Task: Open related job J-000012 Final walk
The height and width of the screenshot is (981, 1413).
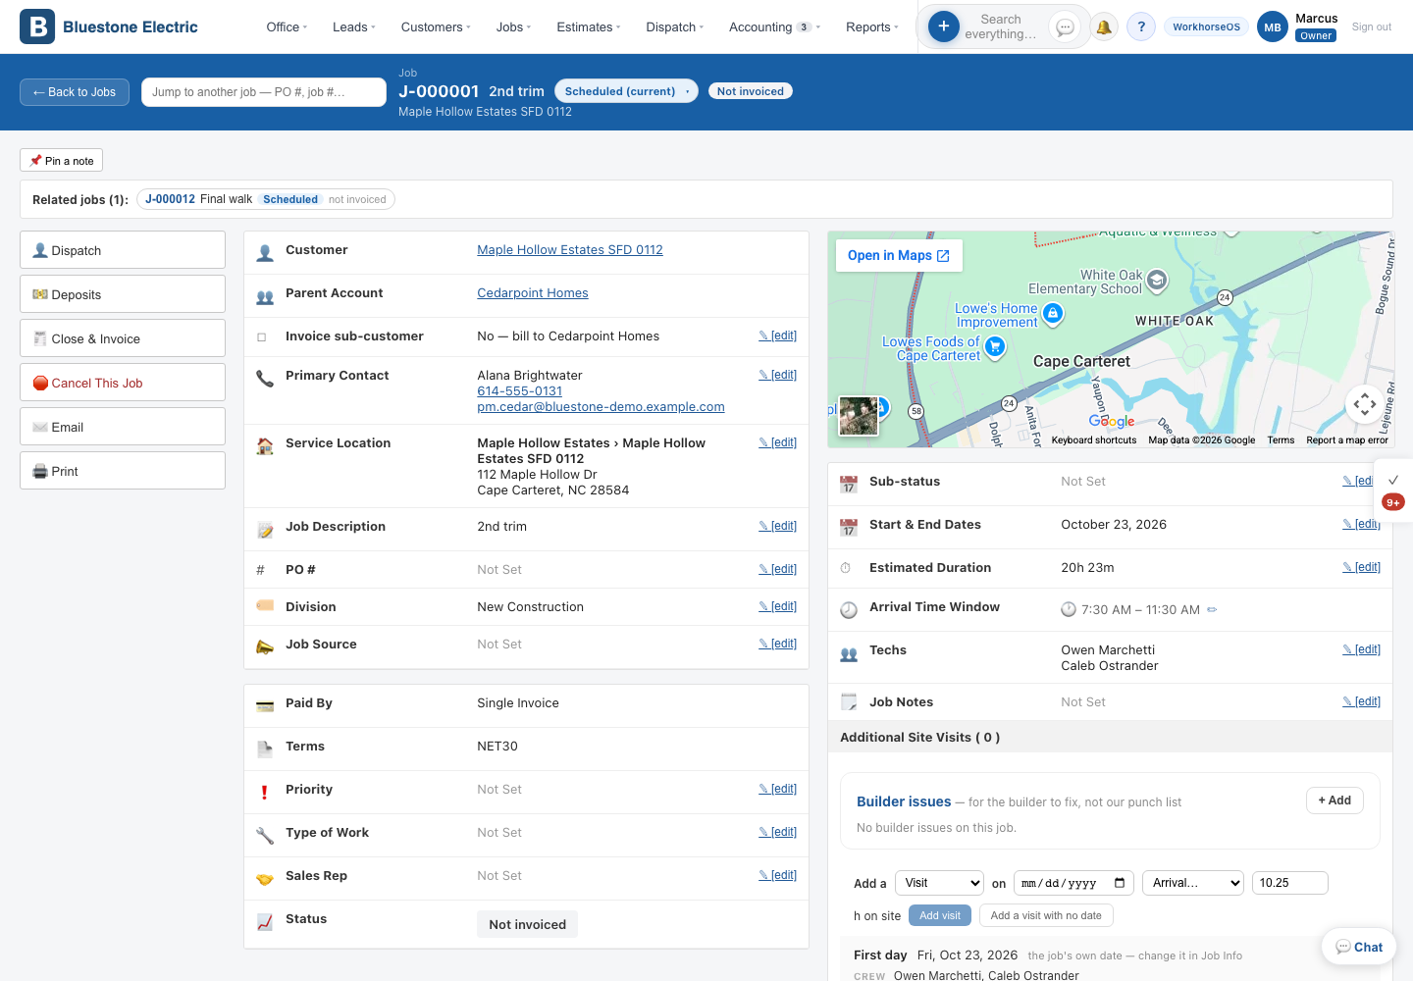Action: (x=266, y=199)
